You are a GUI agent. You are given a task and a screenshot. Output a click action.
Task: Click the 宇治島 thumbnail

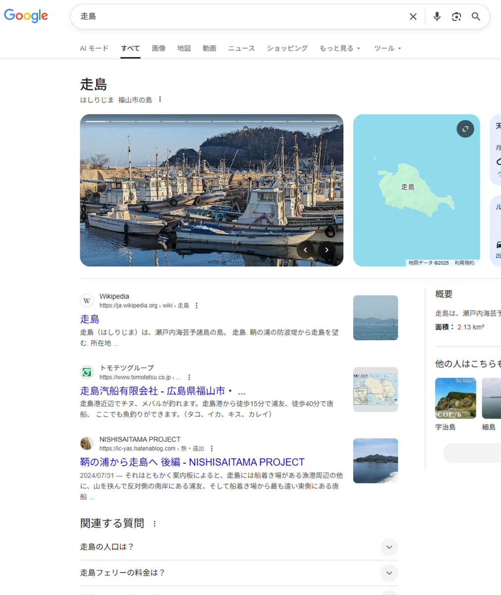(455, 398)
